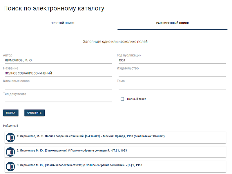Open result 2 titled Стихотворения
The height and width of the screenshot is (174, 232).
click(x=72, y=151)
